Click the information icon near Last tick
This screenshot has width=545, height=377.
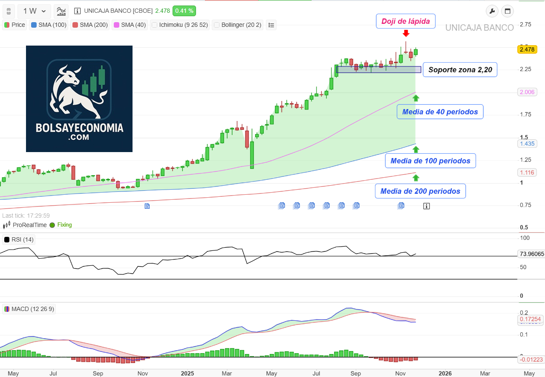click(x=426, y=206)
